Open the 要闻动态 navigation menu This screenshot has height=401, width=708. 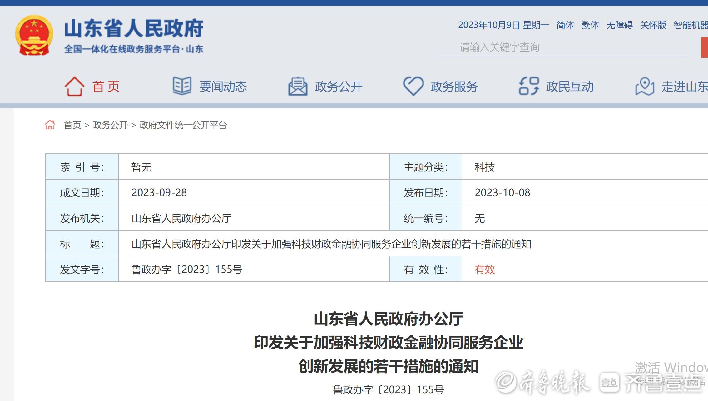point(223,87)
